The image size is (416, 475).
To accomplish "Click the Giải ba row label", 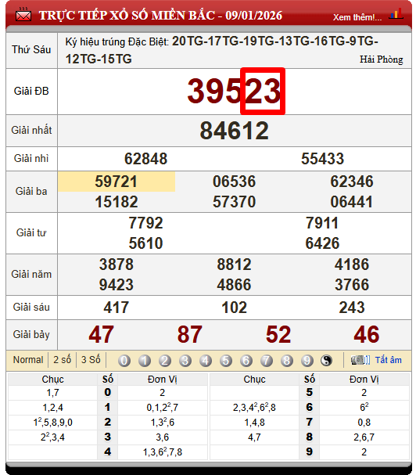I will coord(31,191).
